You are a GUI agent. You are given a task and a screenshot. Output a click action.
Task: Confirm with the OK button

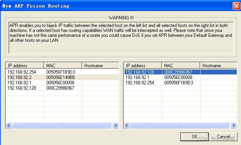click(194, 137)
